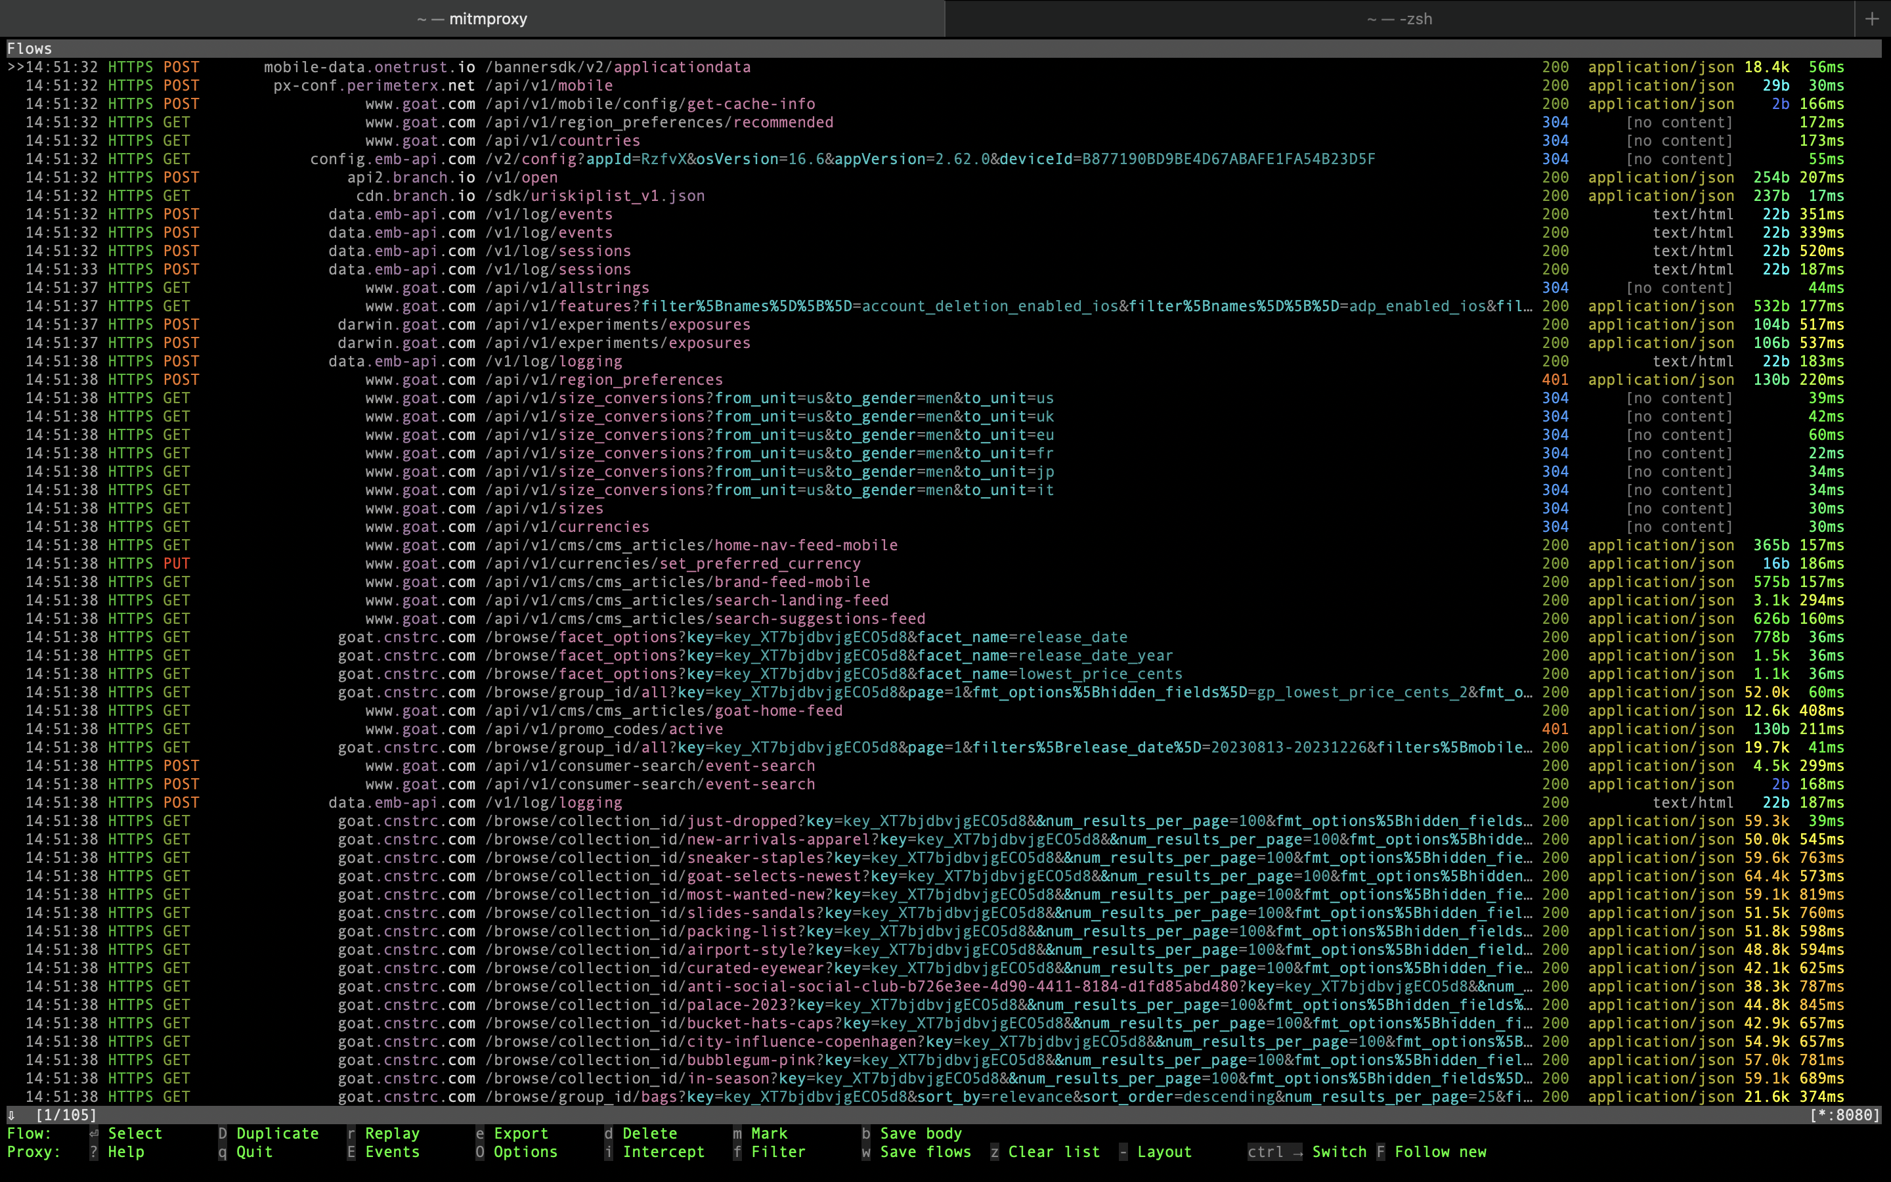Click the Options shortcut
Viewport: 1891px width, 1182px height.
[x=517, y=1152]
